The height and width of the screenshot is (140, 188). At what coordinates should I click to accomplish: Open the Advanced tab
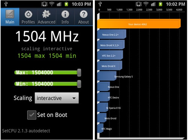tap(47, 17)
